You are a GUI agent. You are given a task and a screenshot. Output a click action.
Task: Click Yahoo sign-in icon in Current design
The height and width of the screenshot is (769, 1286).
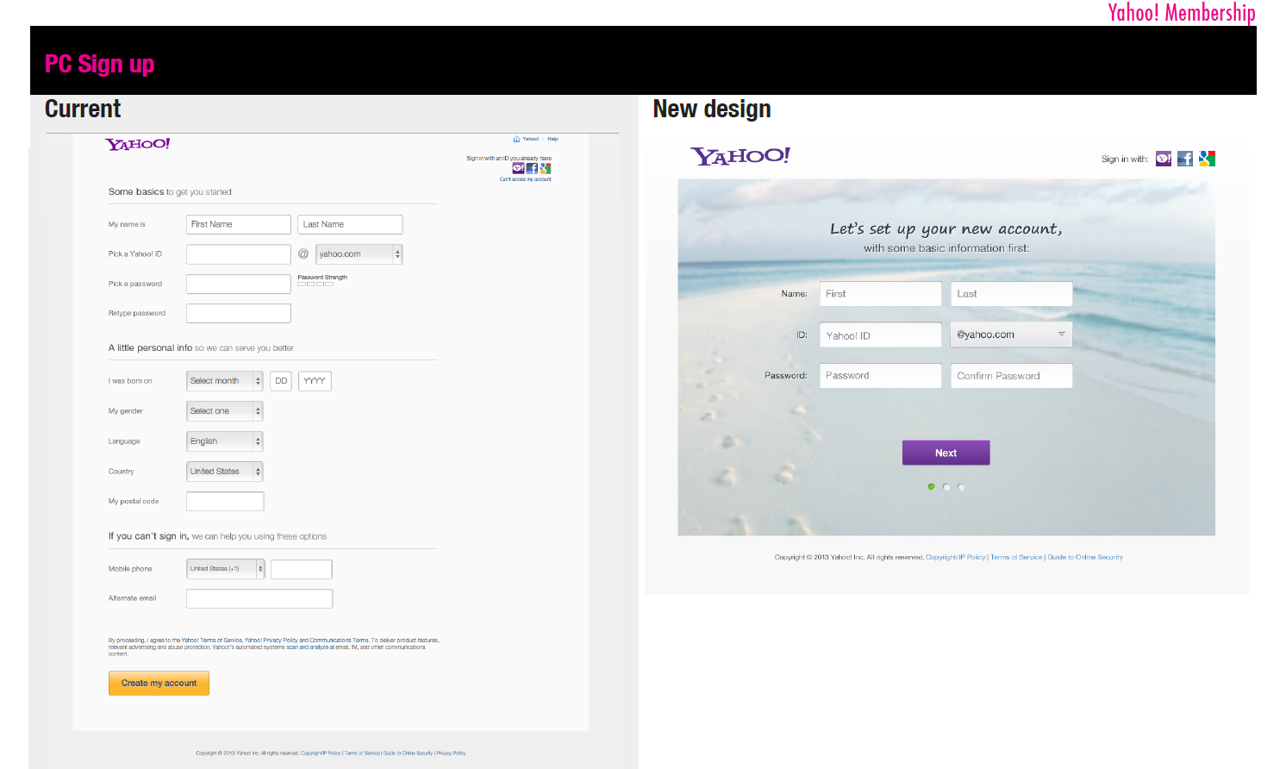tap(518, 168)
